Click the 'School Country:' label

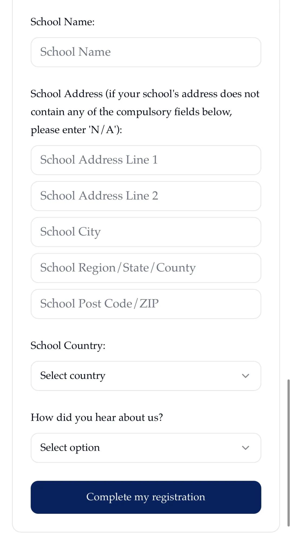click(x=68, y=345)
